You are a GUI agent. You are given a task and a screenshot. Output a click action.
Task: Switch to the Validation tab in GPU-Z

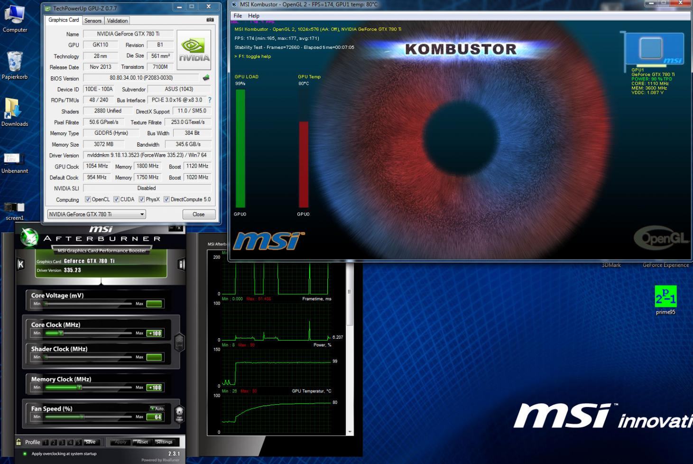point(117,21)
